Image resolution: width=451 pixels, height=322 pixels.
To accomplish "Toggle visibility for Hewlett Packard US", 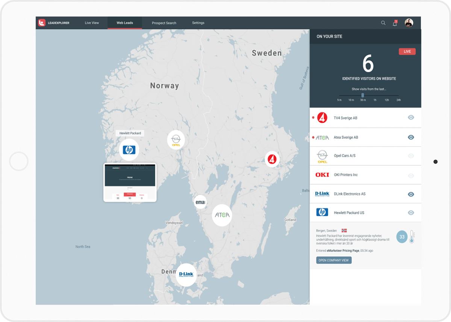I will click(x=411, y=213).
